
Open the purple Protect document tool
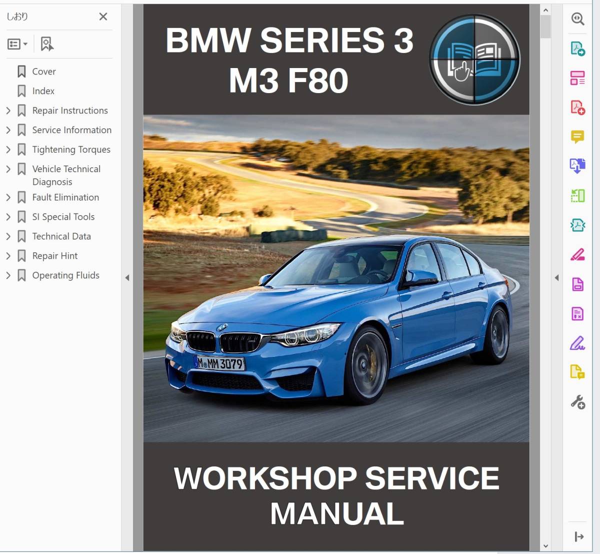tap(578, 284)
